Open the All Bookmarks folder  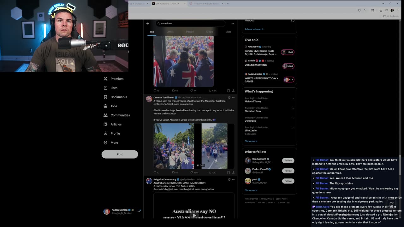point(391,16)
